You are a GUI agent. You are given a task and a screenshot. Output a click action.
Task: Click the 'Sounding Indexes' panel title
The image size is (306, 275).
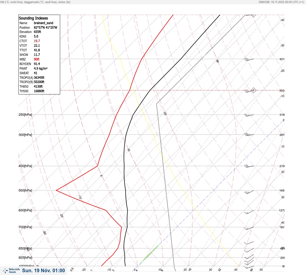[x=33, y=18]
